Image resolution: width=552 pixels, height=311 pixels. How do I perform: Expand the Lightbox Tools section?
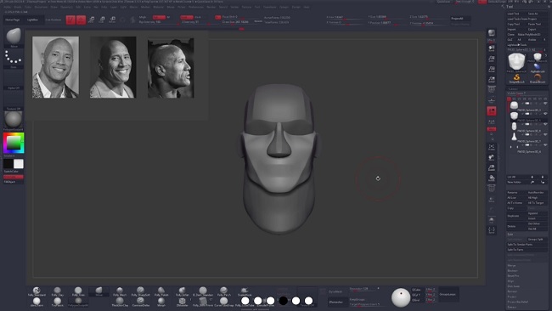[x=517, y=45]
